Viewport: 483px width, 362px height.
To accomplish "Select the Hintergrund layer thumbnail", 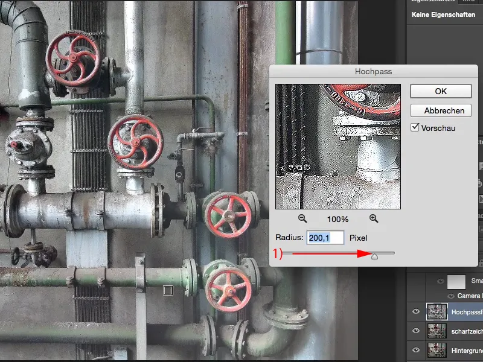I will click(437, 350).
